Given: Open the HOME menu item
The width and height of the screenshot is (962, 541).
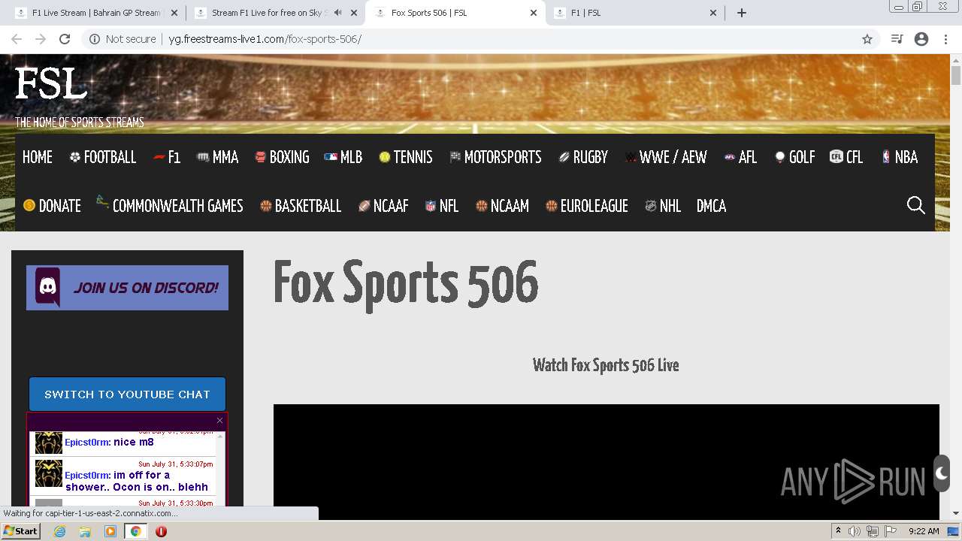Looking at the screenshot, I should pyautogui.click(x=38, y=157).
